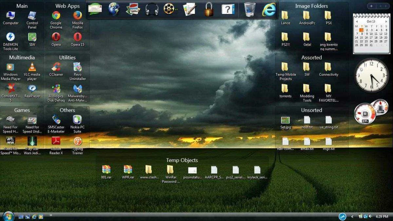
Task: Click the Start button orb
Action: tap(8, 216)
